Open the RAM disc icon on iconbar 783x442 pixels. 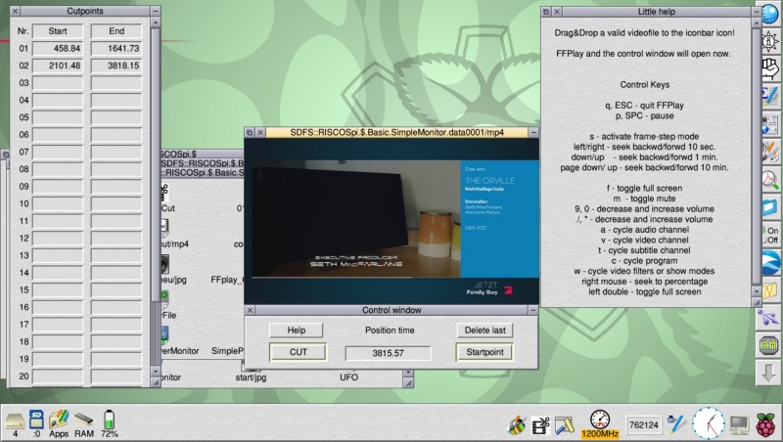(x=84, y=420)
